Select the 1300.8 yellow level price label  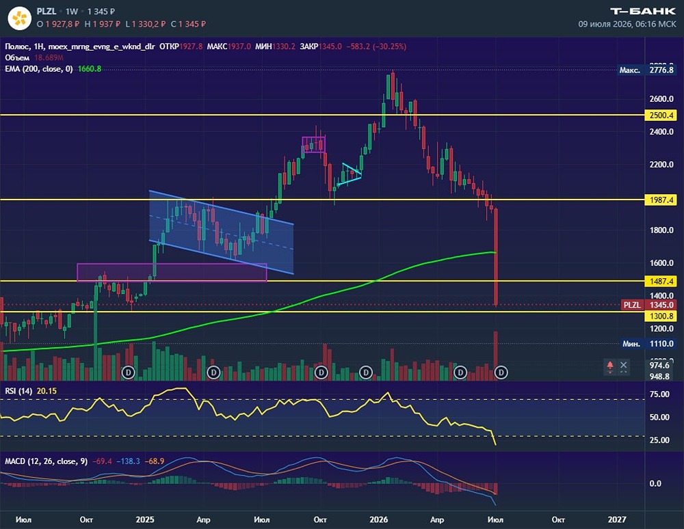tap(661, 316)
